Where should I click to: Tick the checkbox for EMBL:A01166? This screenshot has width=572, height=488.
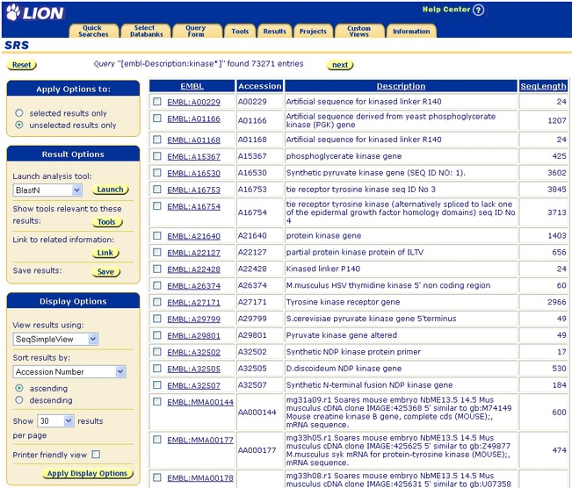157,118
